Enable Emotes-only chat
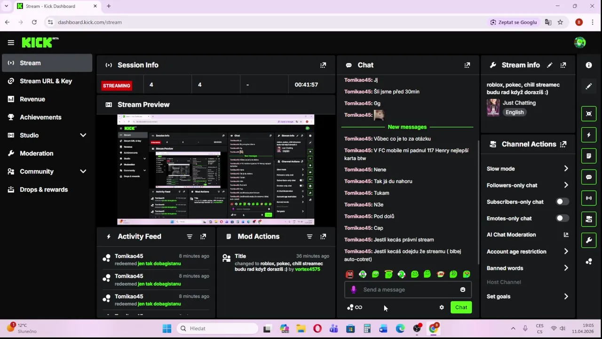The width and height of the screenshot is (602, 339). [562, 218]
